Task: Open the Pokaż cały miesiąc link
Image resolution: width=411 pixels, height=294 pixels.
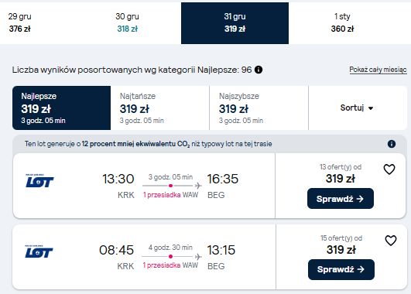Action: click(x=378, y=70)
